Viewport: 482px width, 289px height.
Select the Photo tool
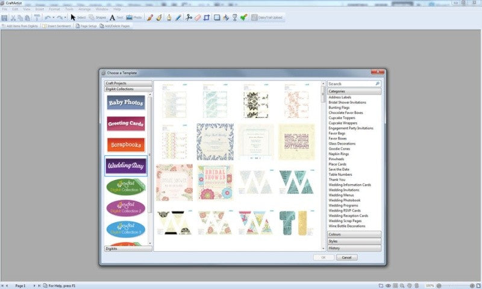coord(134,17)
